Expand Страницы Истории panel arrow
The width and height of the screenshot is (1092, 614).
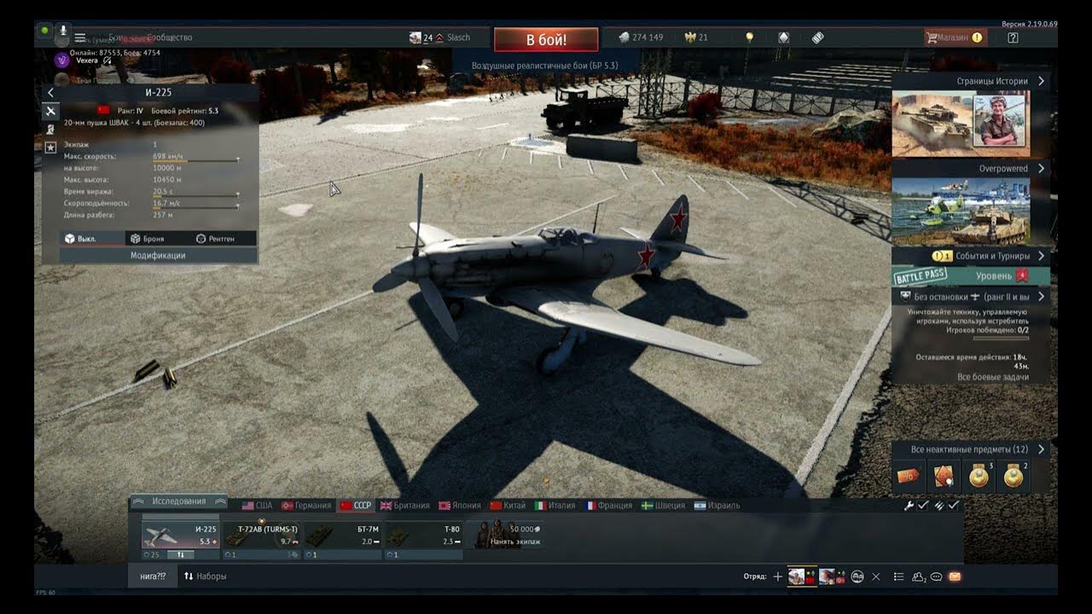pyautogui.click(x=1042, y=81)
